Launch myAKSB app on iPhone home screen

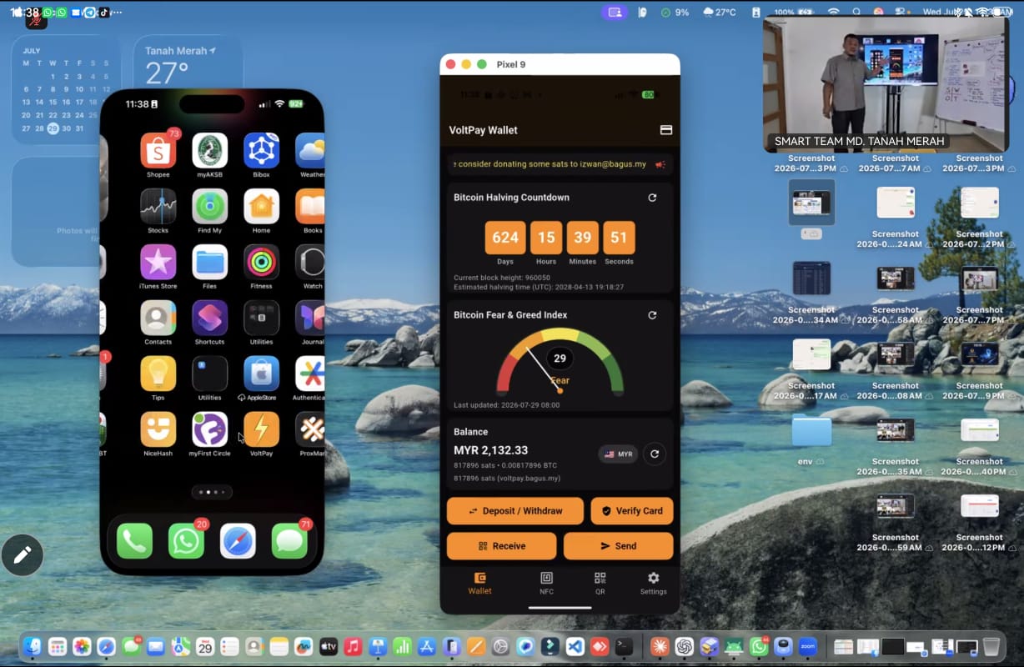point(209,150)
